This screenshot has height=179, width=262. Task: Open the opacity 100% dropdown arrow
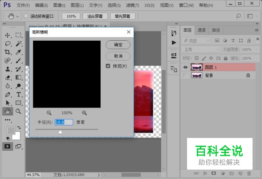coord(256,50)
